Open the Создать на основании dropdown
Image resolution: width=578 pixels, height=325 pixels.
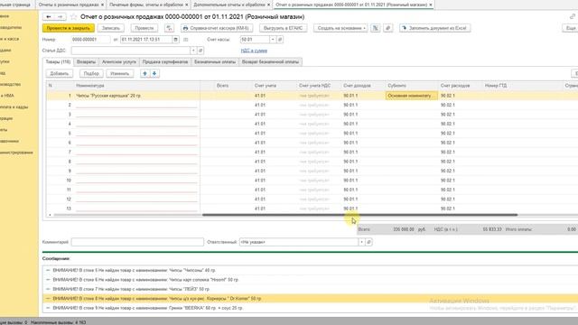tap(341, 28)
